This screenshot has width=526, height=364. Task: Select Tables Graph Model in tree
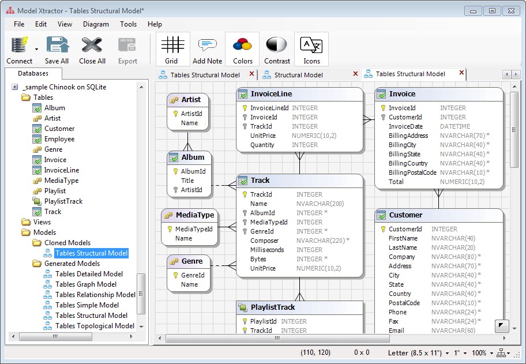coord(85,284)
